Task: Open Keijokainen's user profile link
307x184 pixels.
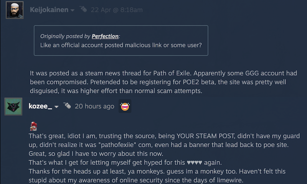Action: pos(49,10)
